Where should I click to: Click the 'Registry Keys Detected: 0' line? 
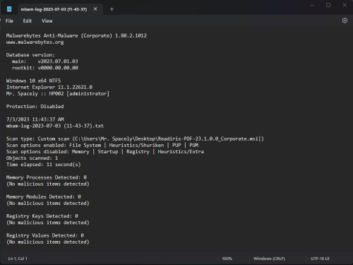pos(42,216)
